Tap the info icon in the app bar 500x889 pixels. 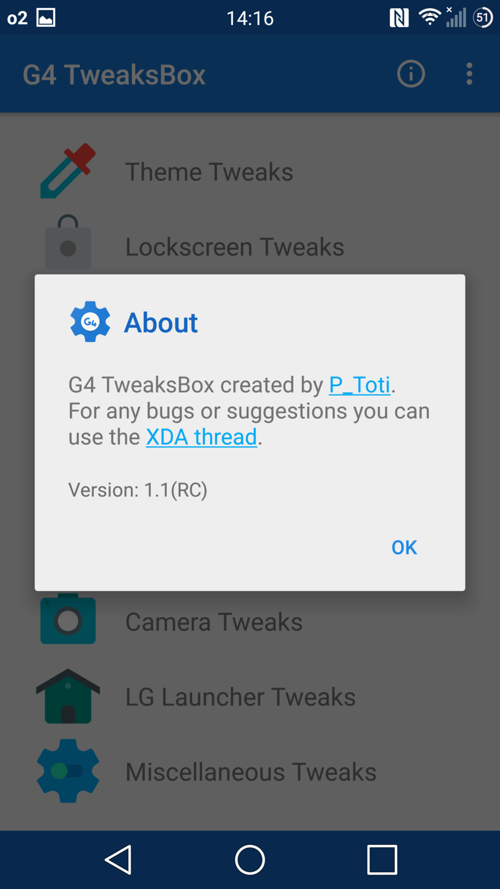click(x=411, y=74)
